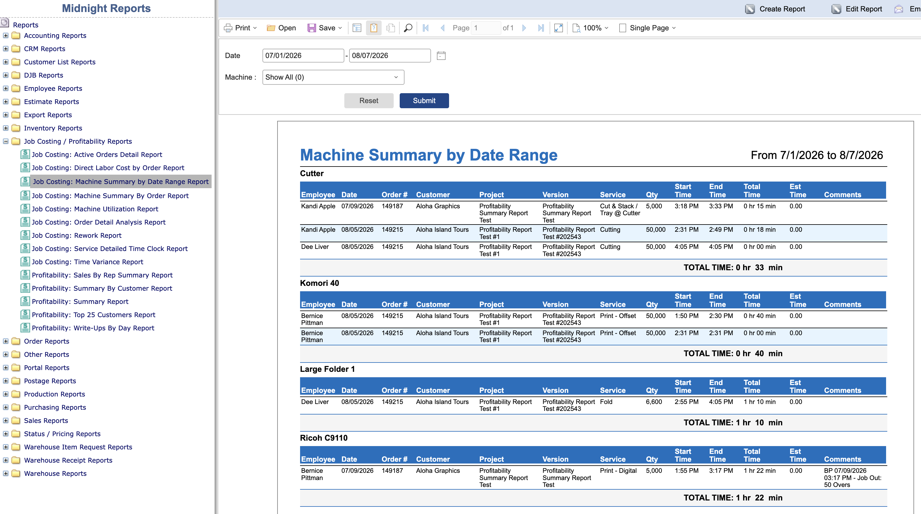Go to last page arrow
The image size is (921, 514).
541,28
